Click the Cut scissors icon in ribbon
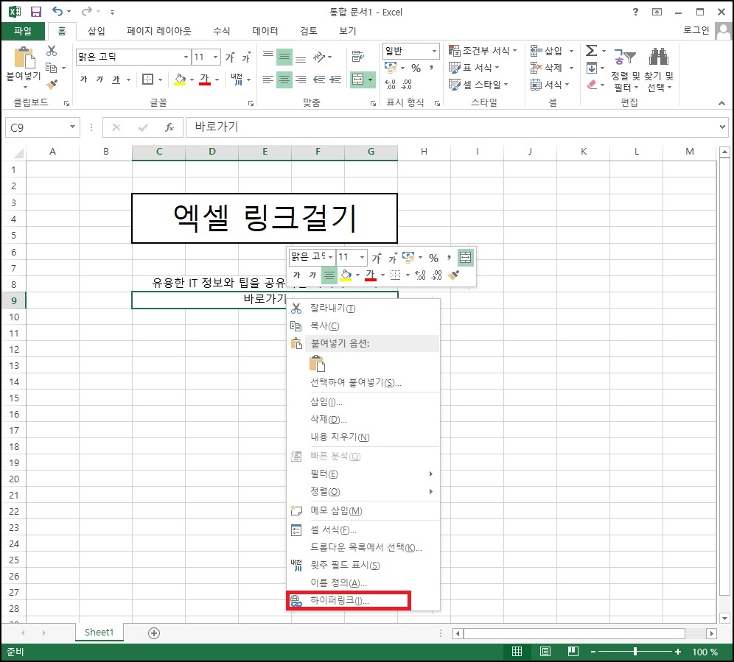 point(52,51)
